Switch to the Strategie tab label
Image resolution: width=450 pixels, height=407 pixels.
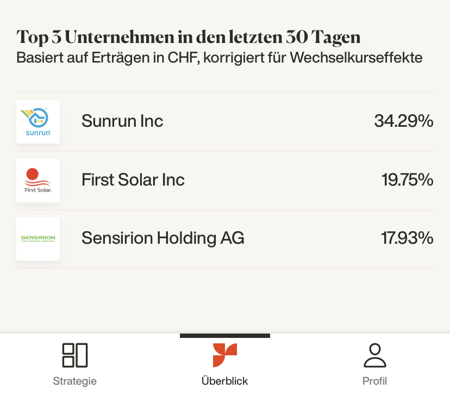tap(75, 381)
